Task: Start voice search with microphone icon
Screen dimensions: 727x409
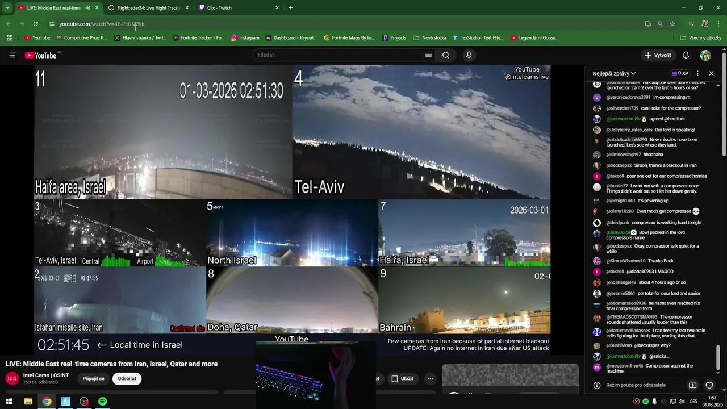Action: 469,55
